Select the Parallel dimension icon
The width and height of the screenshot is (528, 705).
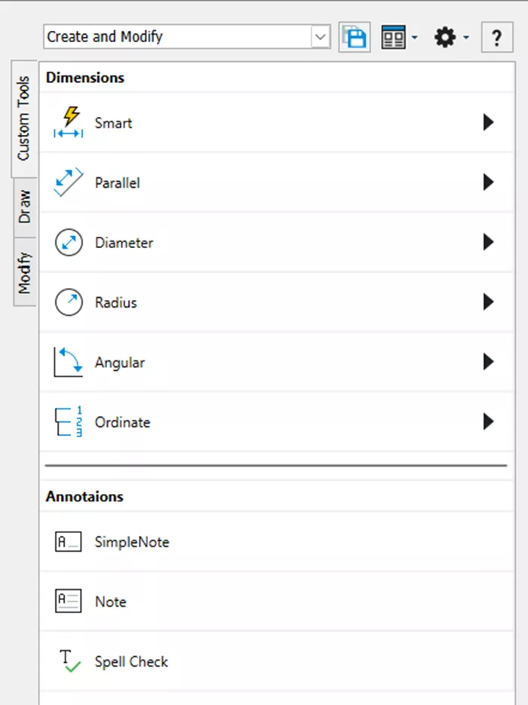pos(69,182)
